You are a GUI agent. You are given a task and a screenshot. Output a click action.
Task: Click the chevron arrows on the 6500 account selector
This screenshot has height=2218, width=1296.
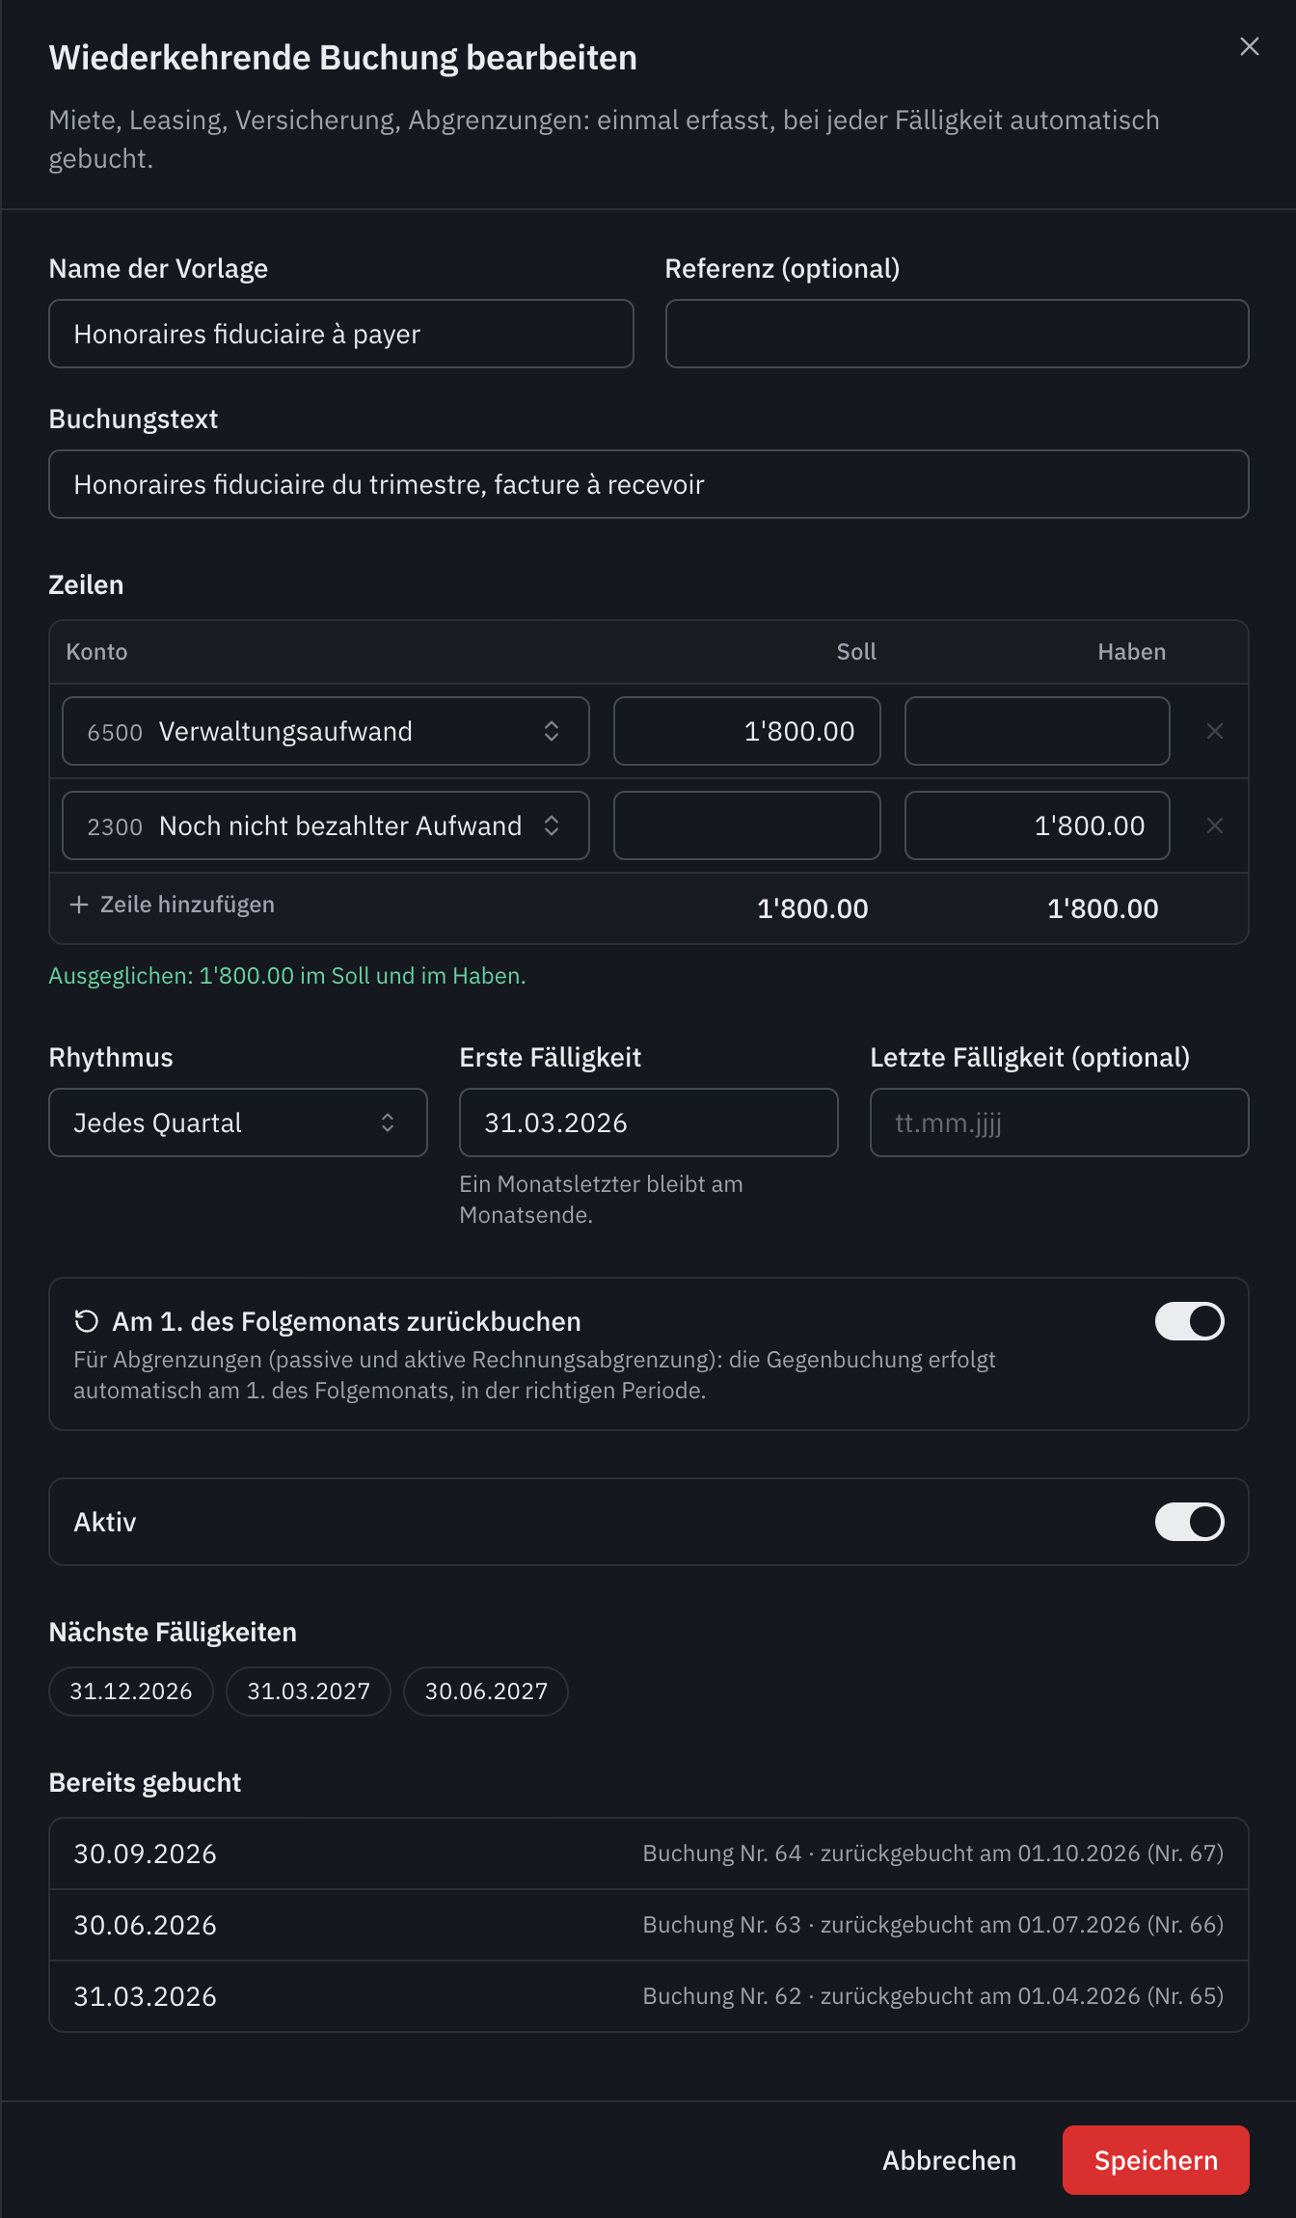tap(551, 732)
